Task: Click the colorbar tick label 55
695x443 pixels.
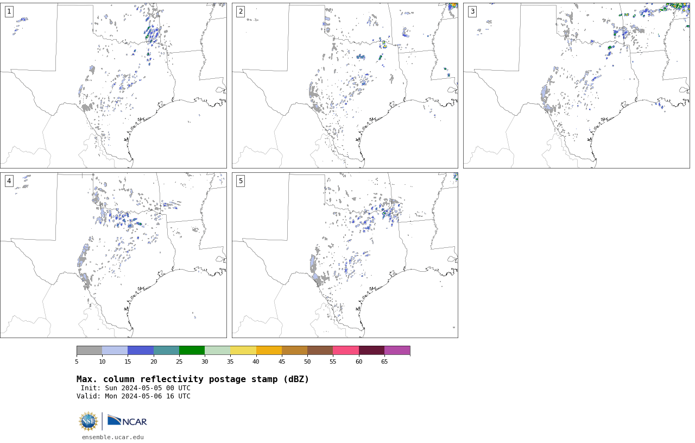Action: (333, 362)
